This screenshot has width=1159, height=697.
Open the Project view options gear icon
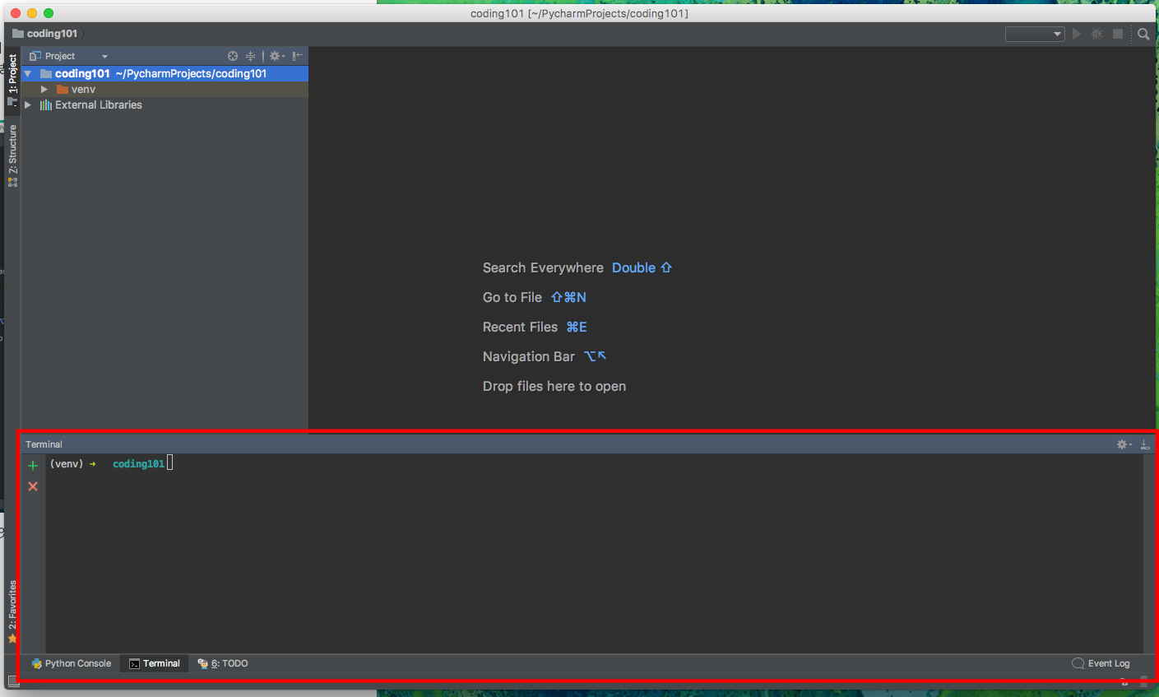coord(275,55)
